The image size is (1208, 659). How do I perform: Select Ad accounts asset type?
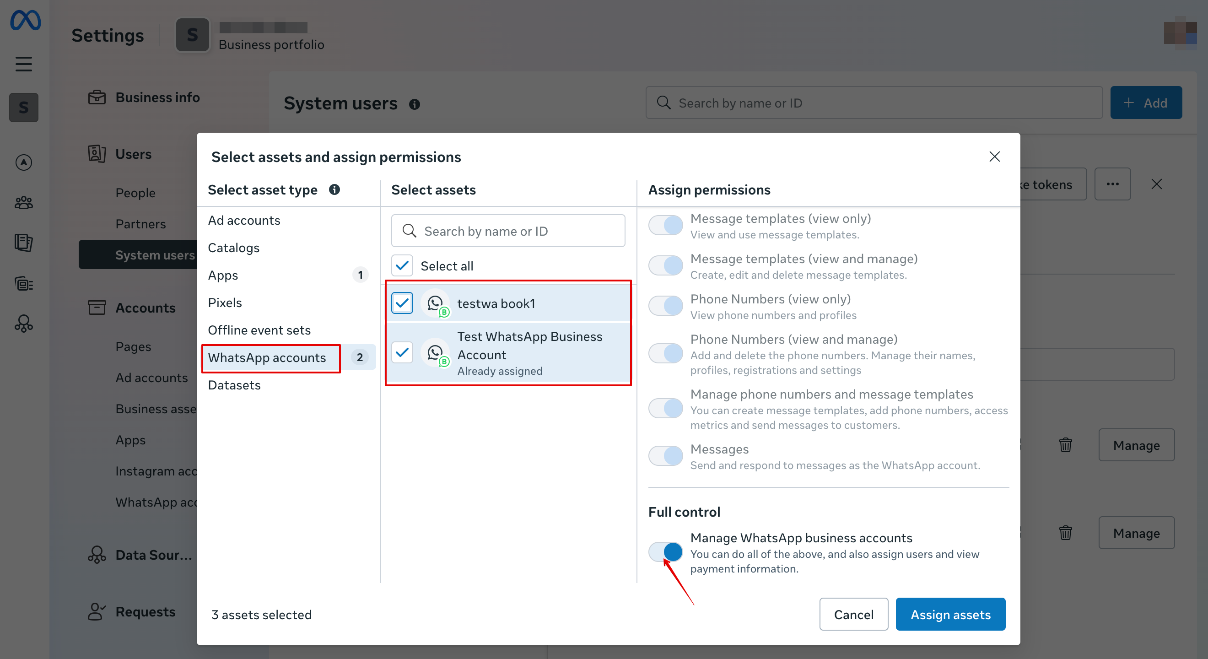[x=244, y=221]
